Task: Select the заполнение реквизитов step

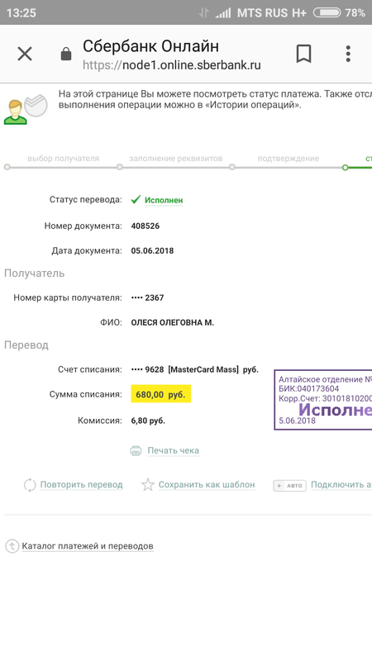Action: tap(175, 159)
